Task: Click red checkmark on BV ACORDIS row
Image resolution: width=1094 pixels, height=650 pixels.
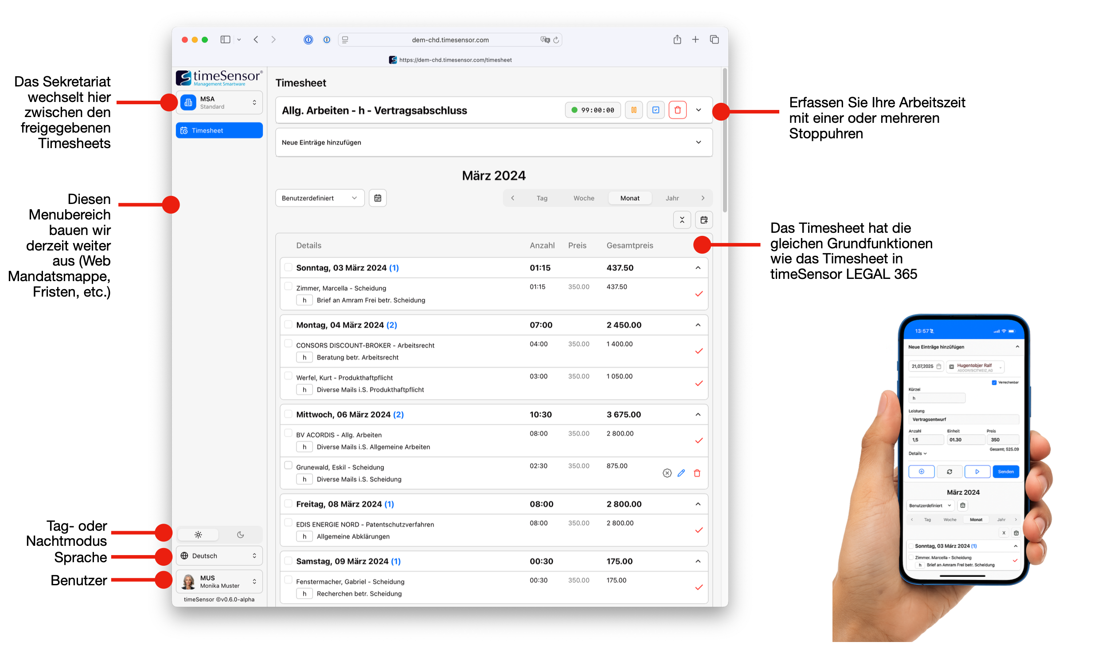Action: (699, 441)
